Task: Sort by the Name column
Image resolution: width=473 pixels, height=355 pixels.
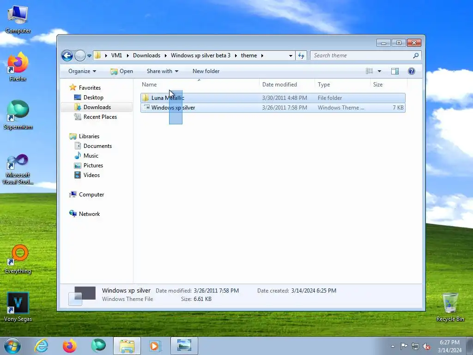Action: (200, 85)
